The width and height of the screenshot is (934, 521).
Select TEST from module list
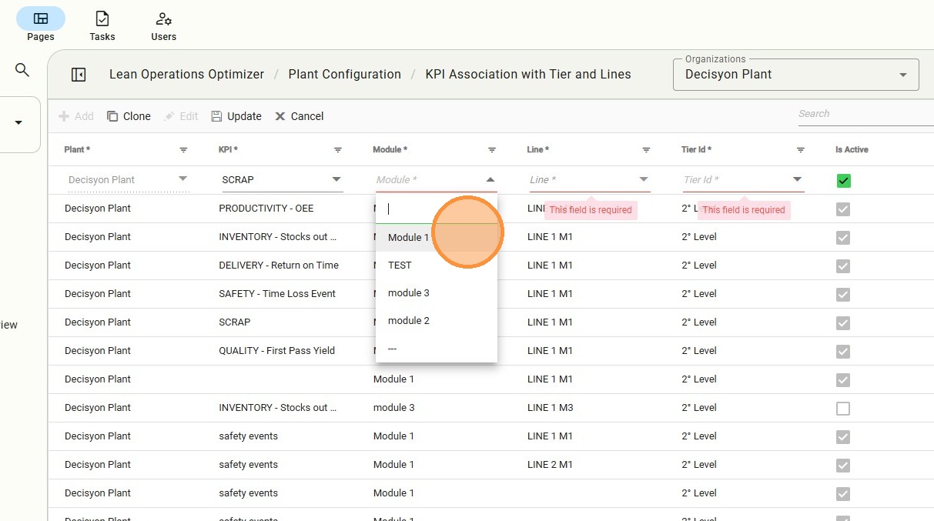400,266
